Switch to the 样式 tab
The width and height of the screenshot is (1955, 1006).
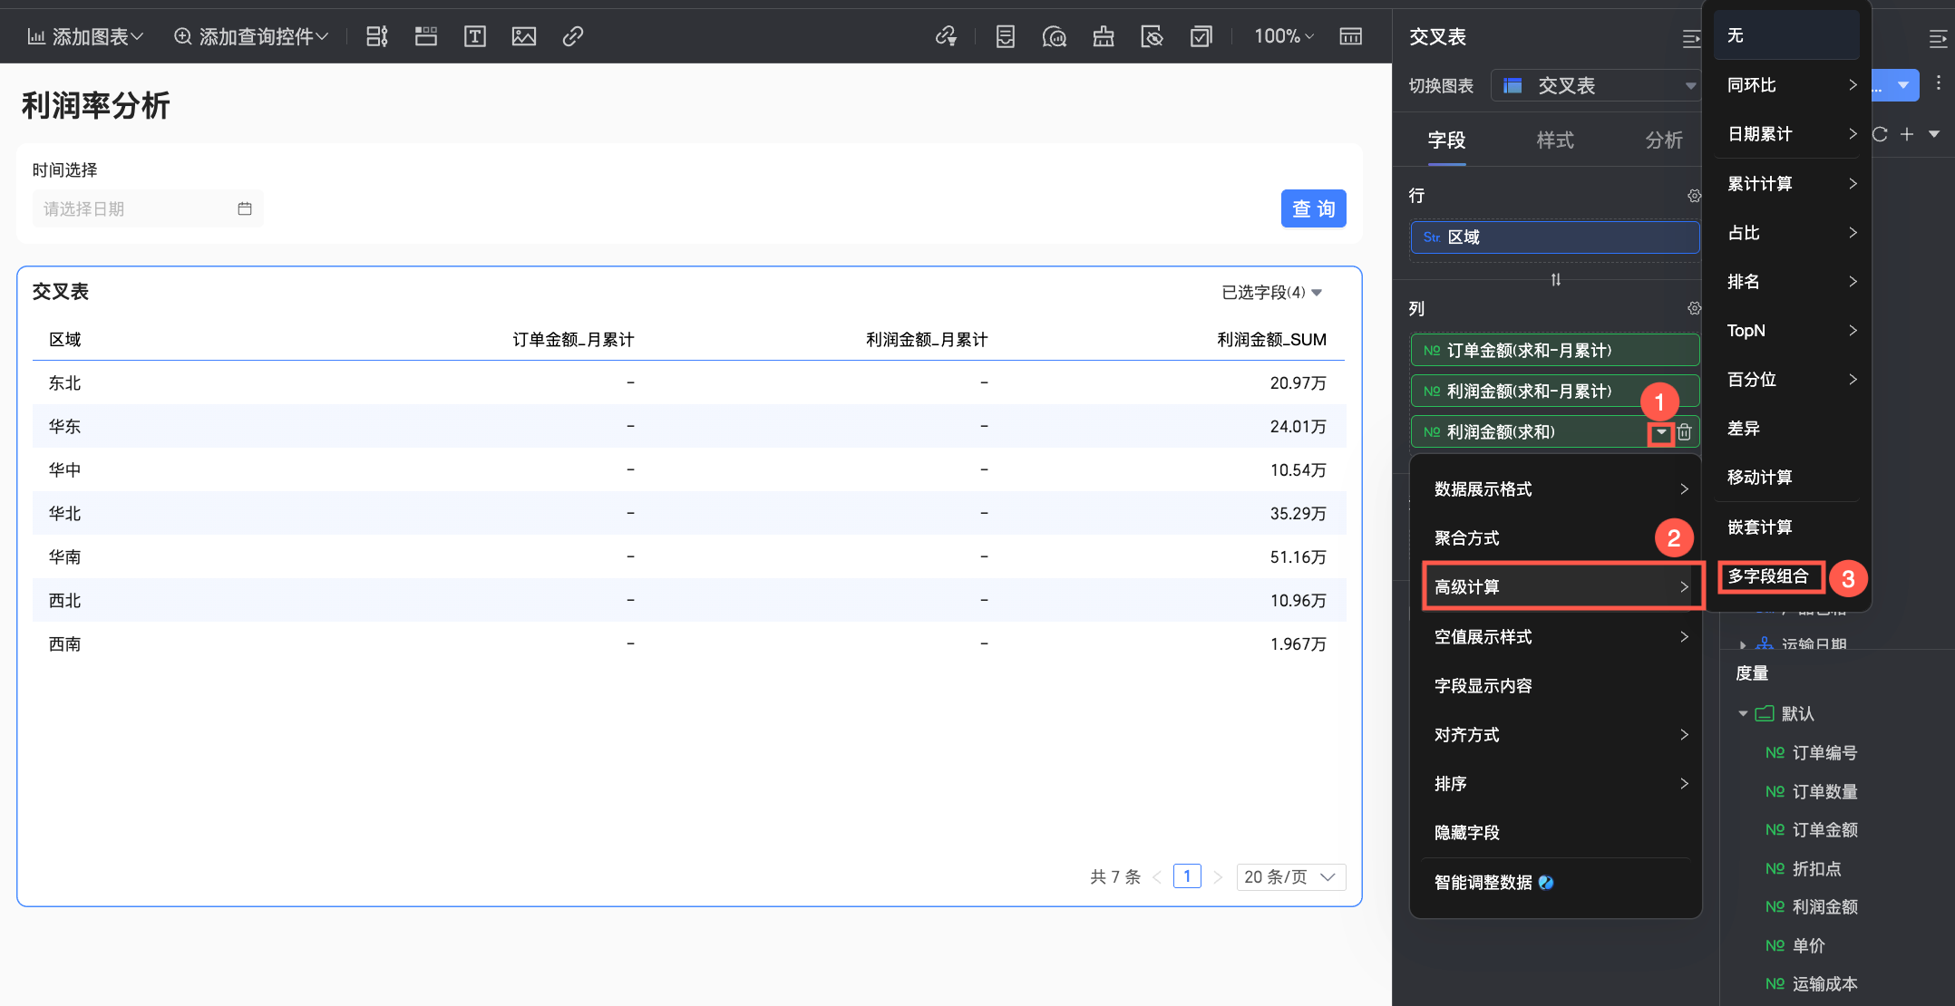coord(1555,140)
